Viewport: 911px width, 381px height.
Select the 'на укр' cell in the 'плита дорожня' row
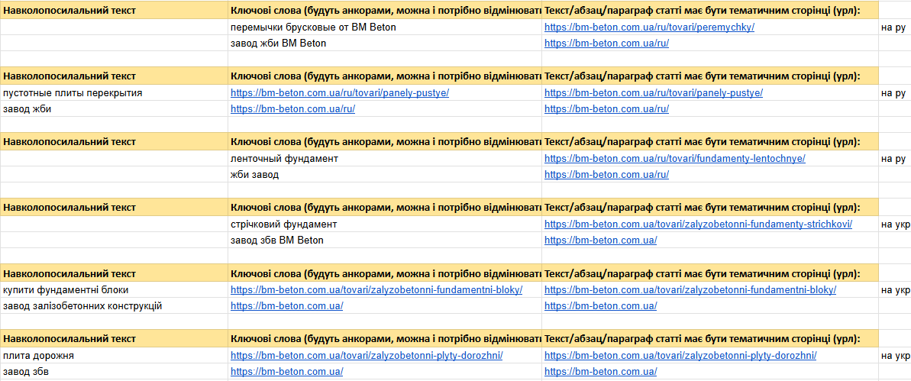(895, 356)
